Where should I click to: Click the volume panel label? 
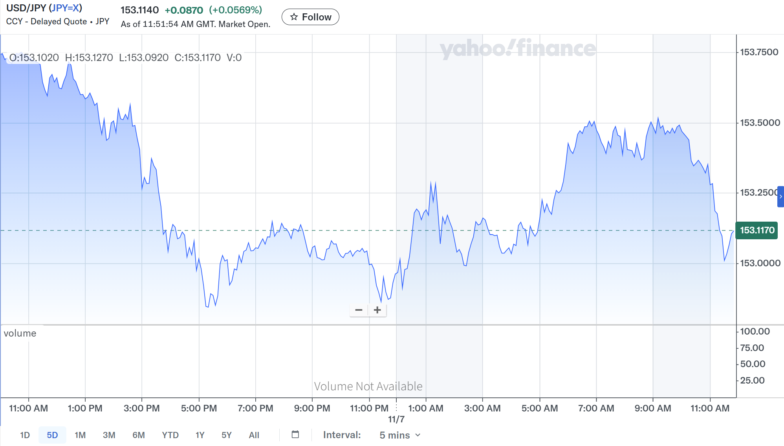[x=20, y=333]
